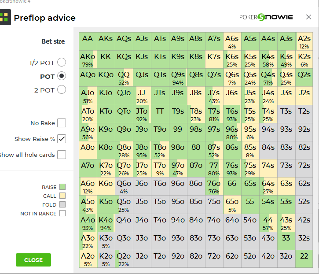Click the NOT IN RANGE legend swatch
The image size is (319, 274).
point(62,214)
